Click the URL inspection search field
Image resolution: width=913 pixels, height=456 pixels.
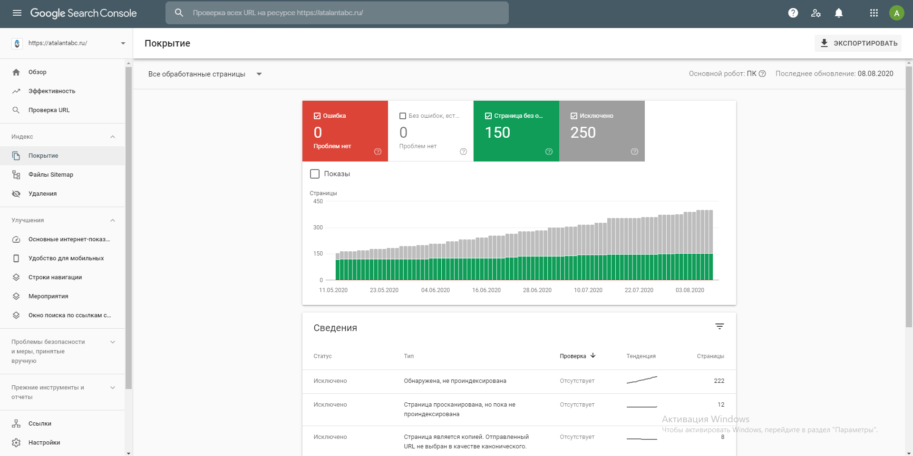337,13
